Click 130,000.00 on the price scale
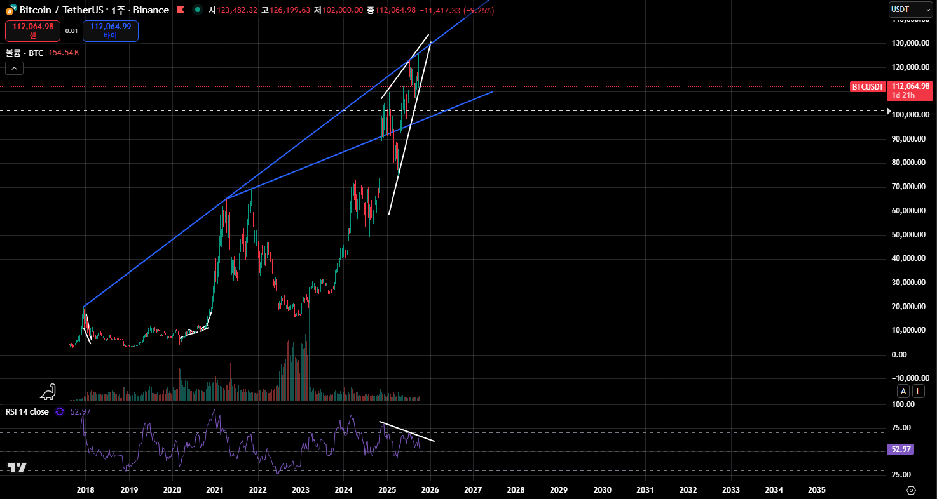The image size is (937, 499). pyautogui.click(x=909, y=43)
